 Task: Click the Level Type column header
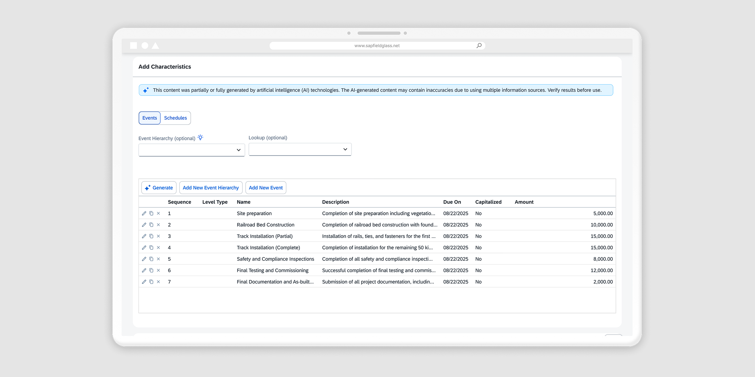click(x=215, y=202)
